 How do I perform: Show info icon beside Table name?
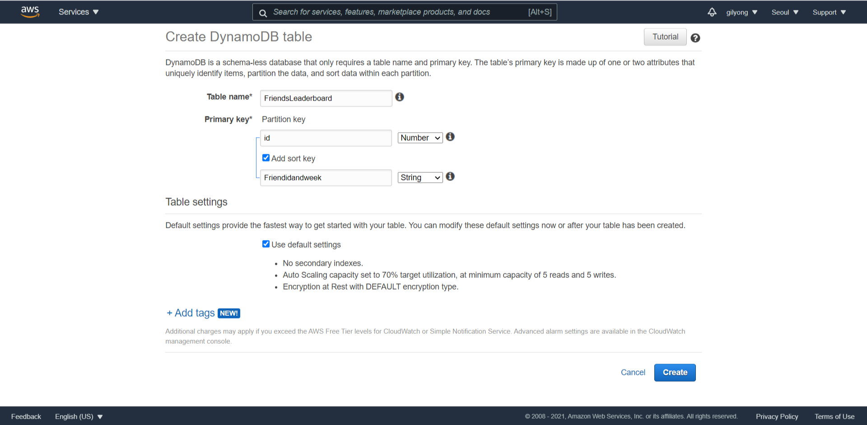(x=400, y=97)
